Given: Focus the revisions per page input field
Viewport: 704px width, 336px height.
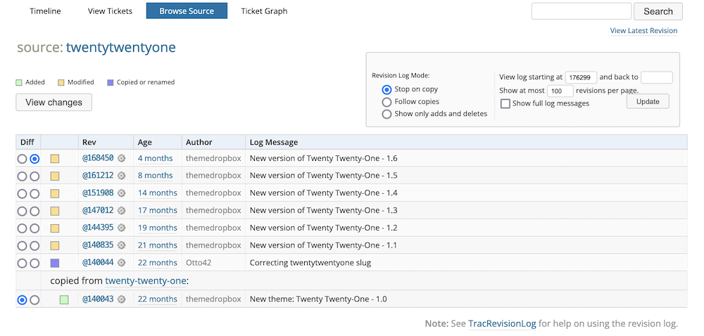Looking at the screenshot, I should [x=560, y=91].
